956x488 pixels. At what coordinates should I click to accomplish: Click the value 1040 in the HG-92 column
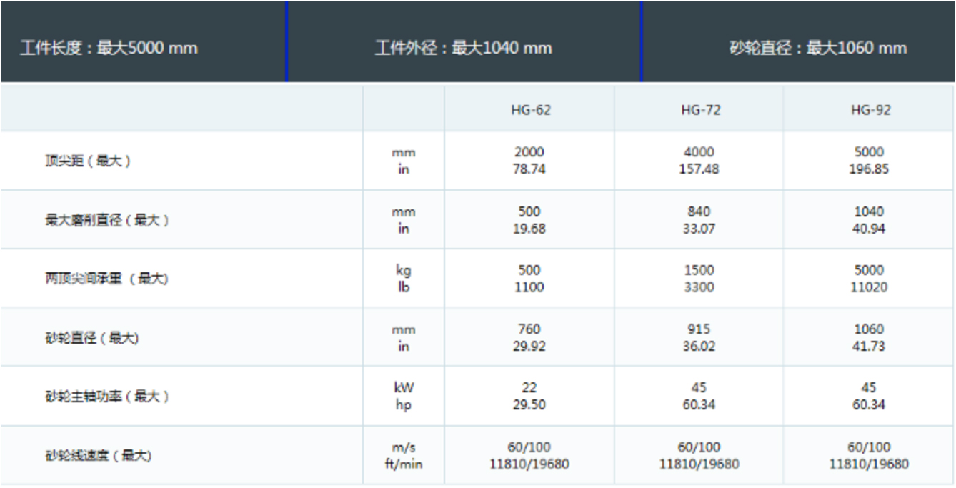tap(869, 212)
